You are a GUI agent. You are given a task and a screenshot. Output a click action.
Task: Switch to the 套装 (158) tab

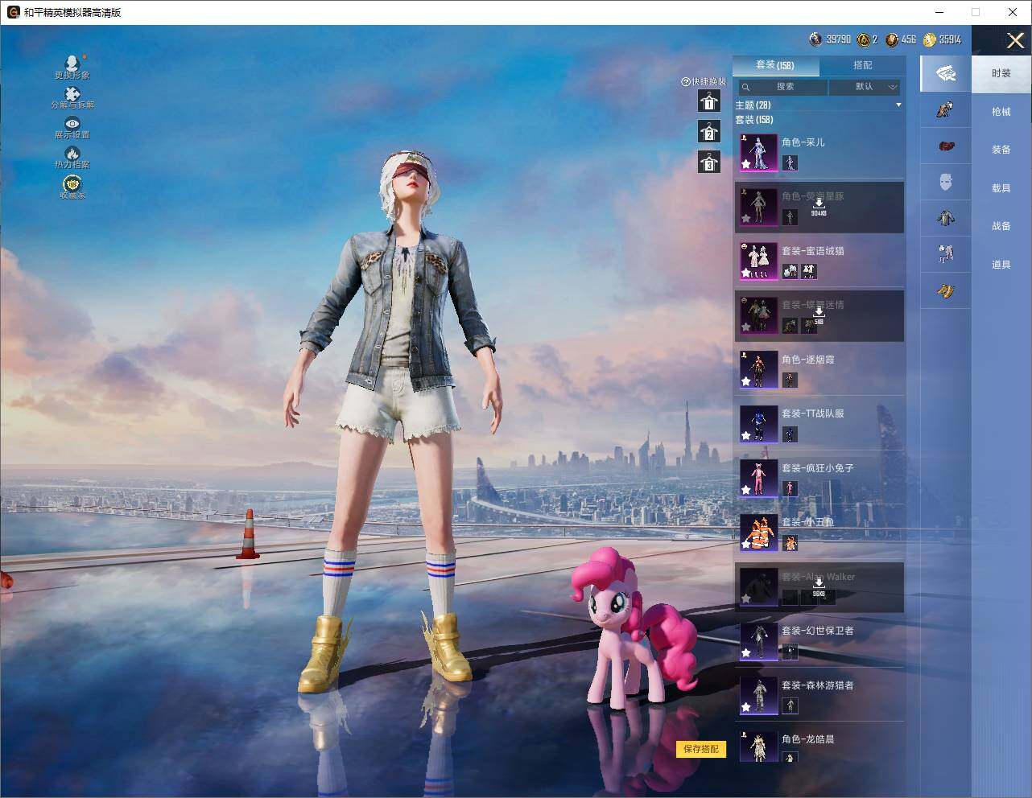click(775, 65)
